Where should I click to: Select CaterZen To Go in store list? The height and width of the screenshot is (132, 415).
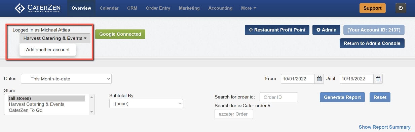[26, 110]
